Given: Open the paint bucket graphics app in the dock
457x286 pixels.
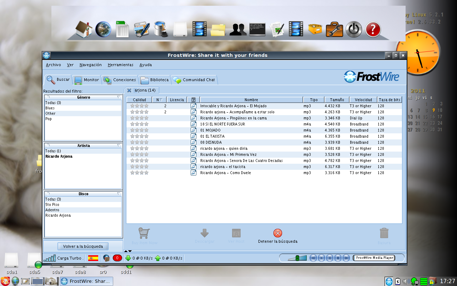Looking at the screenshot, I should tap(161, 29).
